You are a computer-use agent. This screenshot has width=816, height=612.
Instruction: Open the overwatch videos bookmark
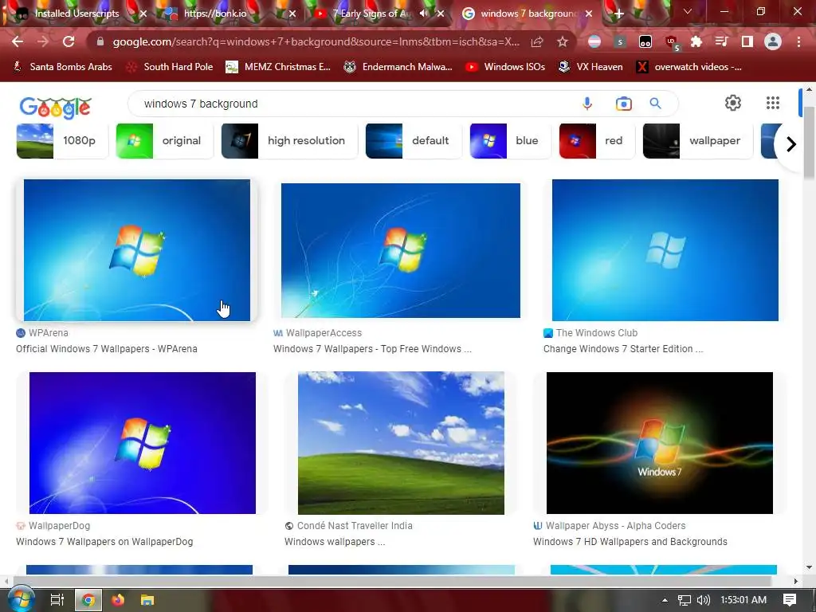(x=689, y=67)
